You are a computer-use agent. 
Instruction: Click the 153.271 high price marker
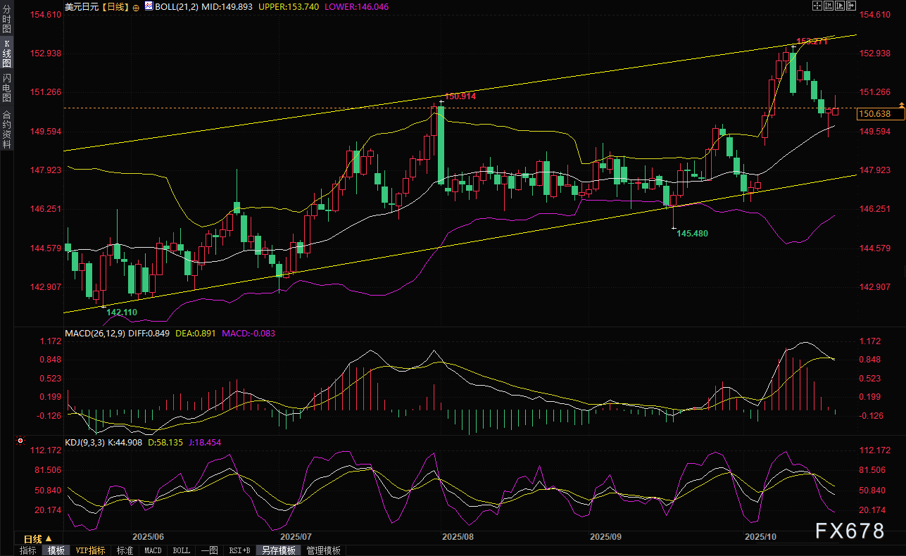coord(811,42)
